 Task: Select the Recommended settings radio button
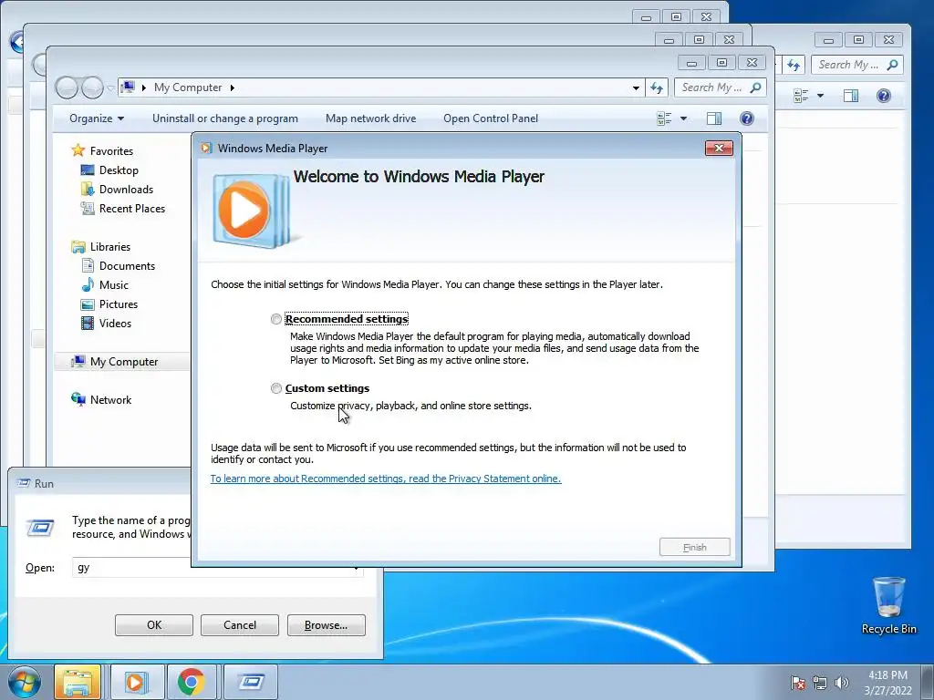pyautogui.click(x=275, y=319)
